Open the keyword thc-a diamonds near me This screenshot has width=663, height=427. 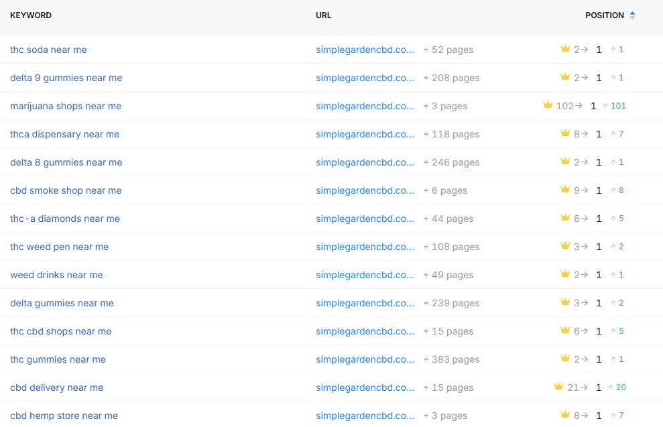[x=65, y=219]
